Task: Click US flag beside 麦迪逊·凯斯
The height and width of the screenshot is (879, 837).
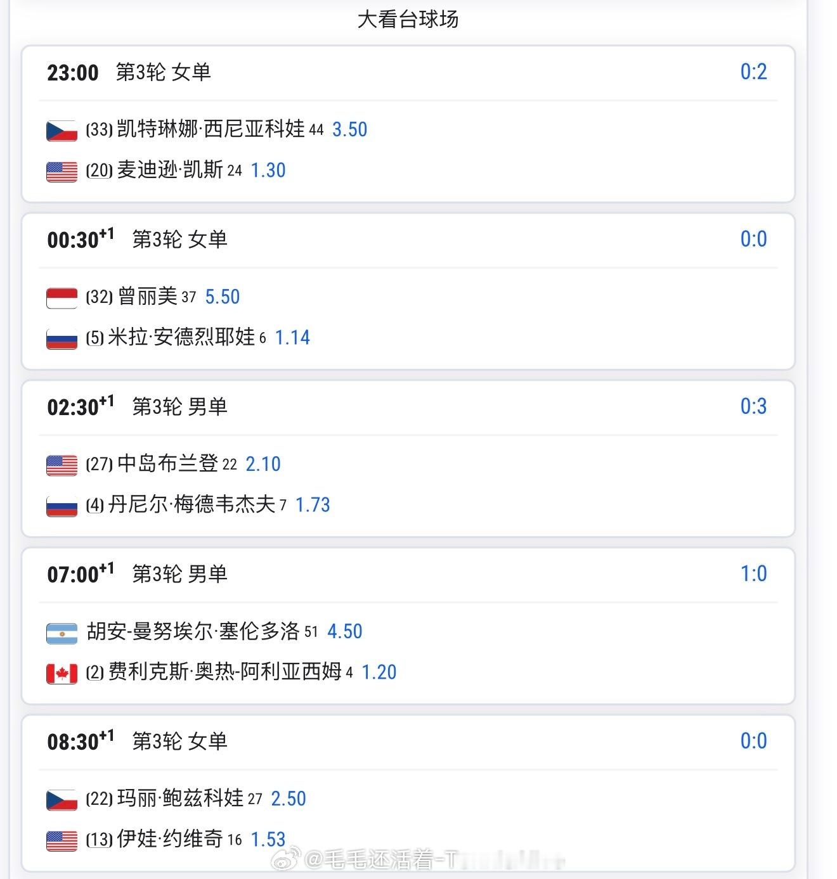Action: [x=62, y=171]
